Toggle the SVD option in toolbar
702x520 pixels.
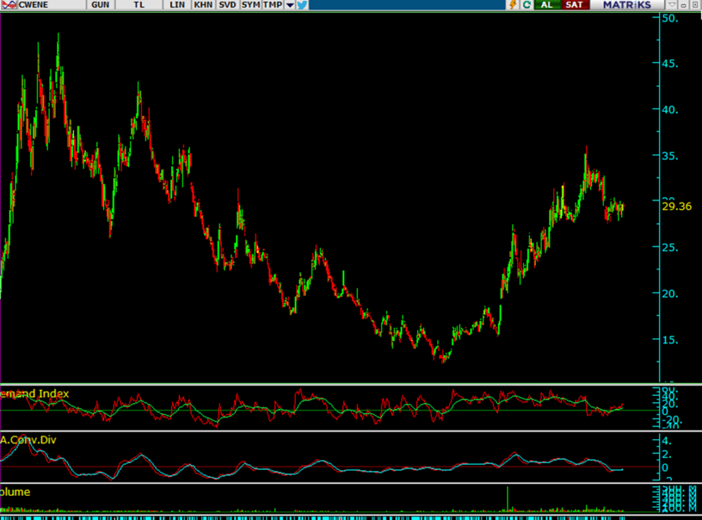point(227,5)
